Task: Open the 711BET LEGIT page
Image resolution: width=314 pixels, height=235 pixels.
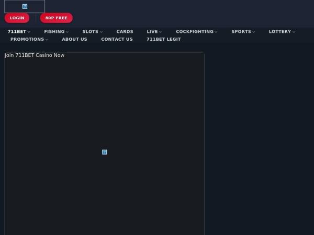Action: click(x=164, y=39)
